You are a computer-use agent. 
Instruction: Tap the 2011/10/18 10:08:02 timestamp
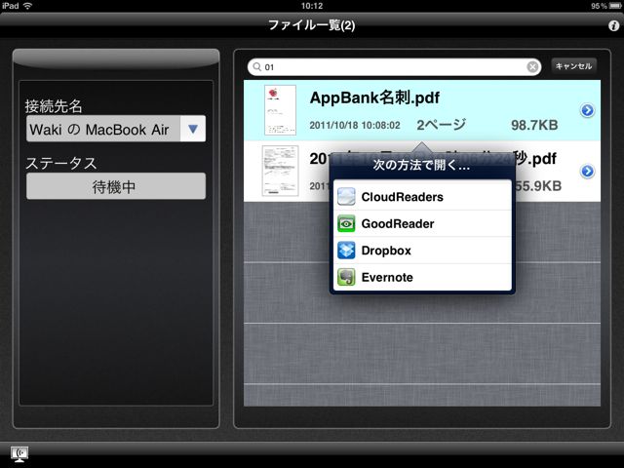click(x=355, y=126)
